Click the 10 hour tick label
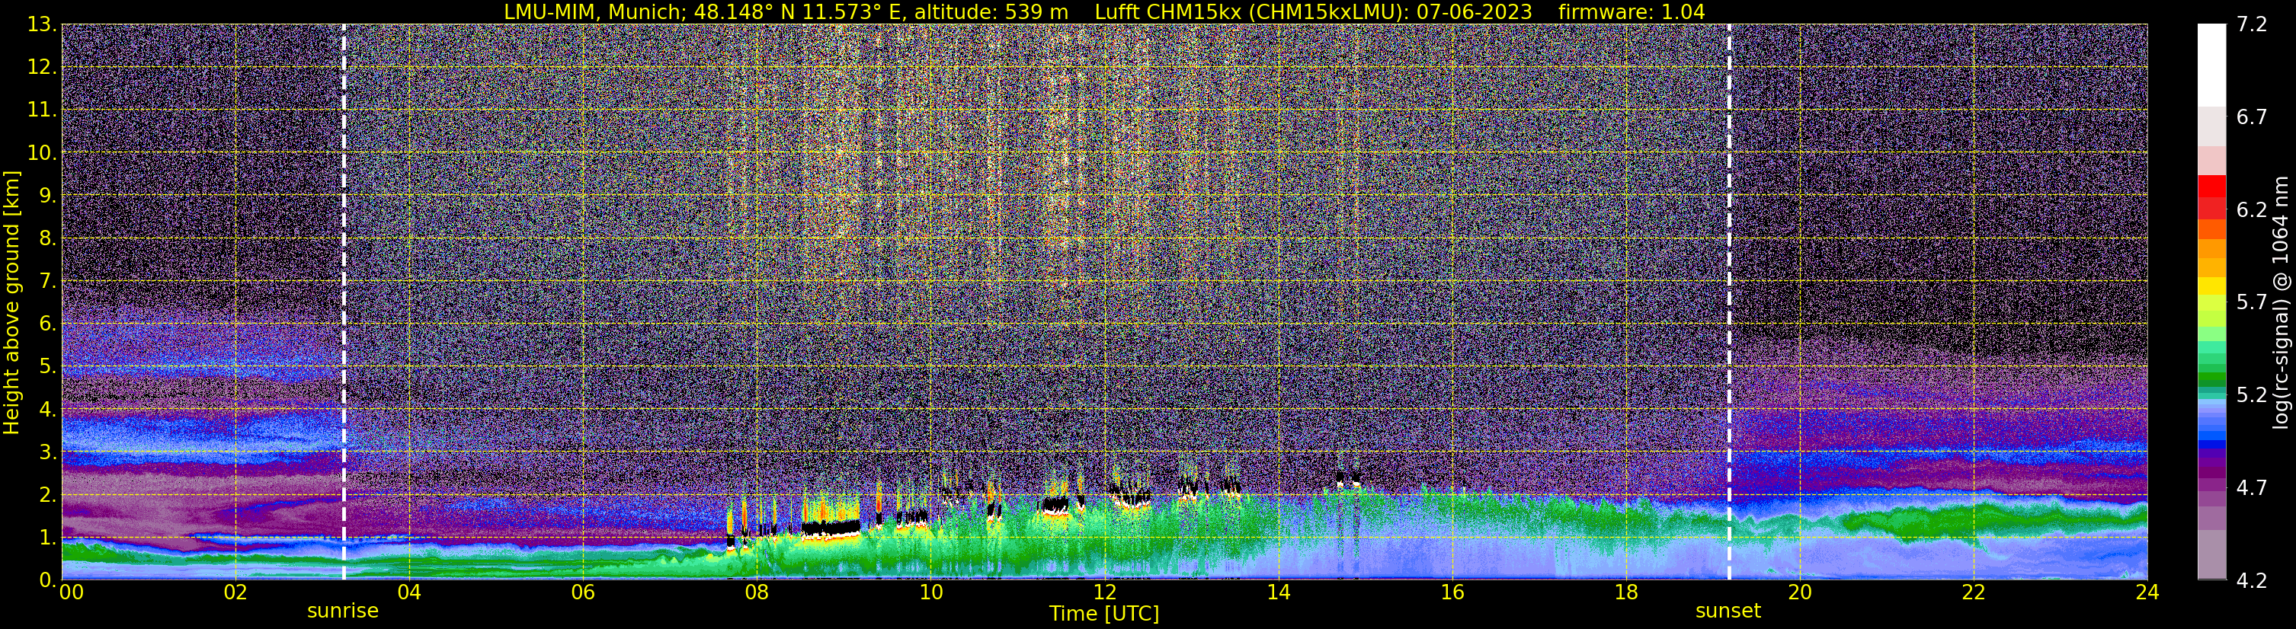This screenshot has width=2296, height=629. [930, 592]
